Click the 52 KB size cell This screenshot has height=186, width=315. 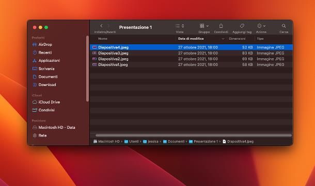247,47
